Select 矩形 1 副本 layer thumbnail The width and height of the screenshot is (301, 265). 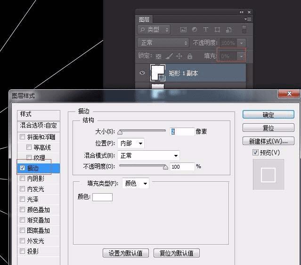158,73
